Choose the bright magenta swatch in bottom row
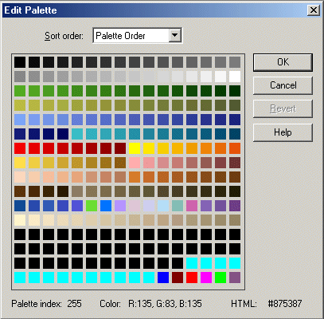This screenshot has width=324, height=319. coord(206,278)
